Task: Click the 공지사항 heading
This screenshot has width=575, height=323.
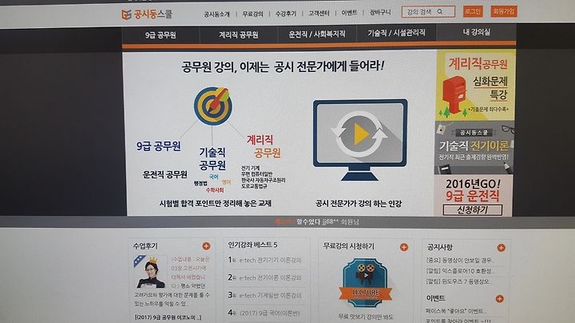Action: [x=440, y=247]
